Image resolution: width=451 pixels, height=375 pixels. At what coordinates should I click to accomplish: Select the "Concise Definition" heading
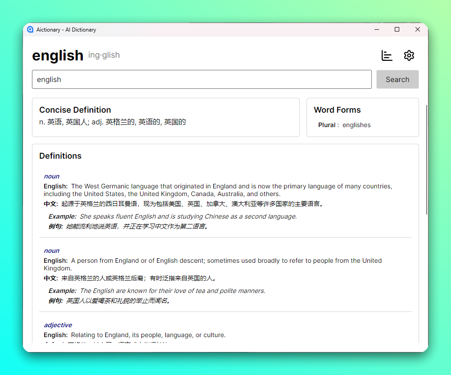(x=75, y=110)
